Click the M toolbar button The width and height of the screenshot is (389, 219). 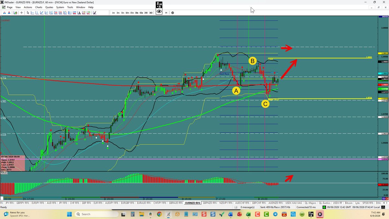tap(166, 13)
